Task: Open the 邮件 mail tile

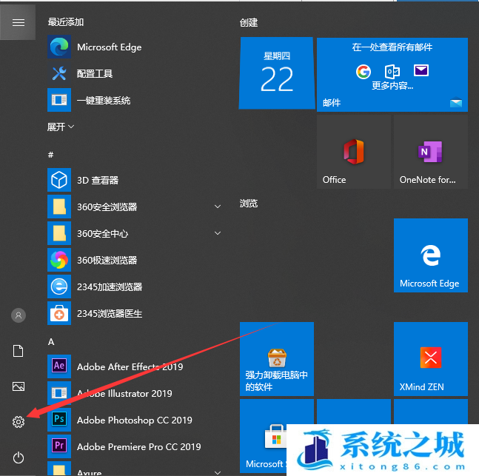Action: pos(392,74)
